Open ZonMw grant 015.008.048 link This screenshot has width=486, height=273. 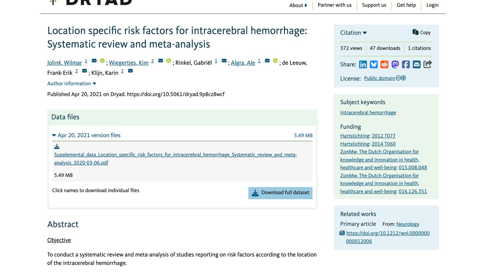pyautogui.click(x=413, y=168)
